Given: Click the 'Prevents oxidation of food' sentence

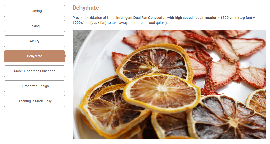Looking at the screenshot, I should [x=94, y=18].
